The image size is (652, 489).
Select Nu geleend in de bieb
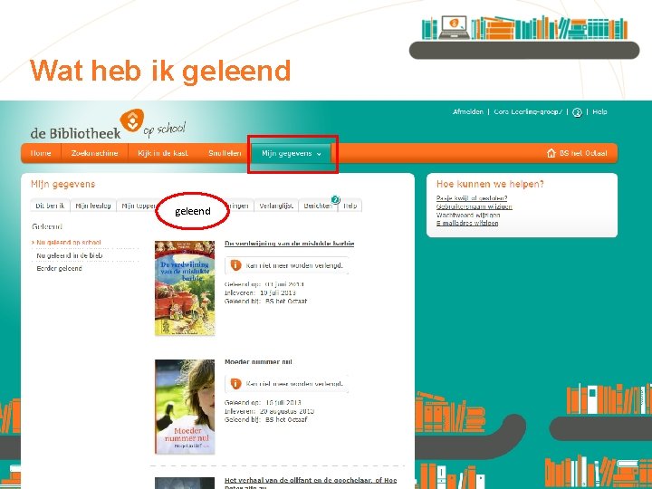[x=70, y=255]
